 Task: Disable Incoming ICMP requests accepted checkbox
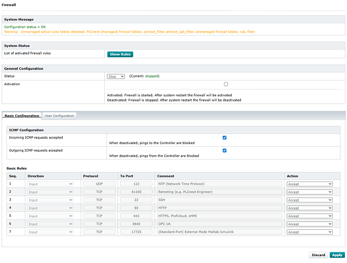tap(225, 138)
